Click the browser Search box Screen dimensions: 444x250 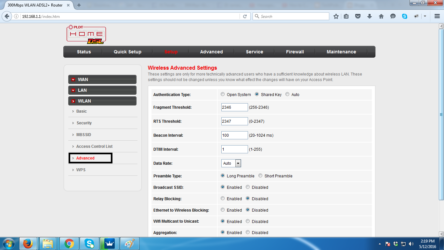tap(291, 16)
